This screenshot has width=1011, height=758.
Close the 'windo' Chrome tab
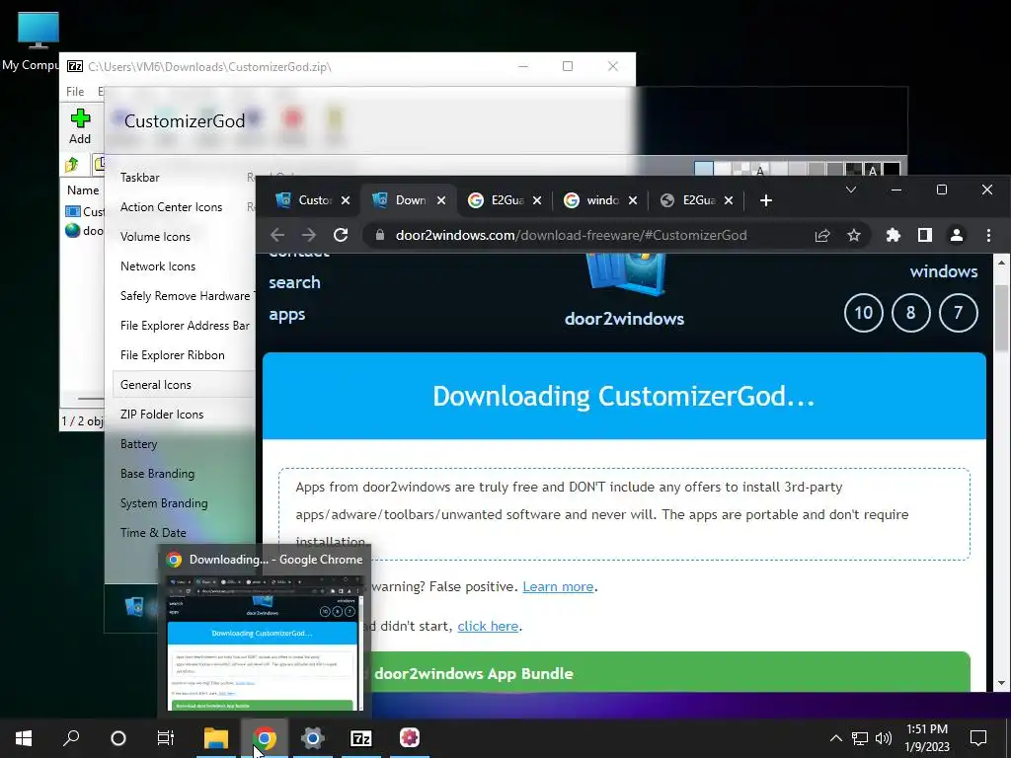point(633,200)
